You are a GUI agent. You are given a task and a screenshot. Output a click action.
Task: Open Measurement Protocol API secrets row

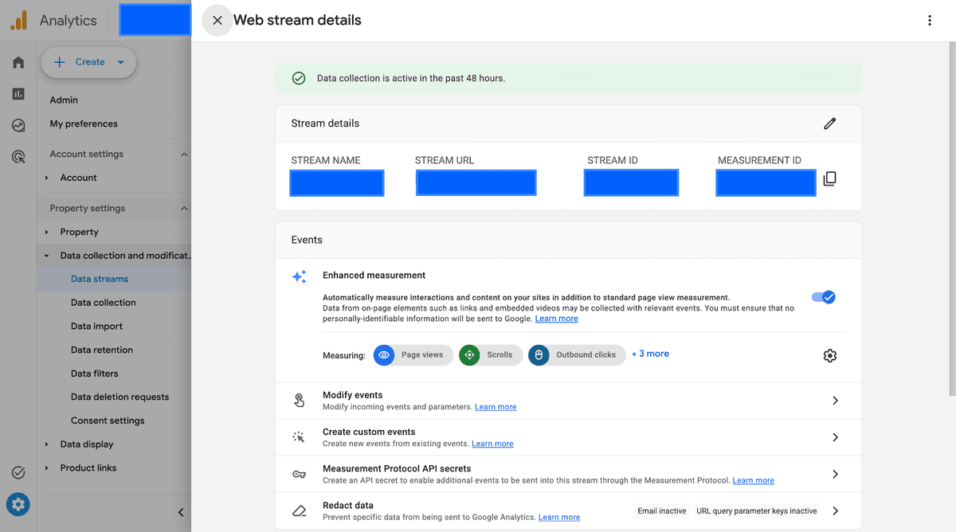click(568, 474)
